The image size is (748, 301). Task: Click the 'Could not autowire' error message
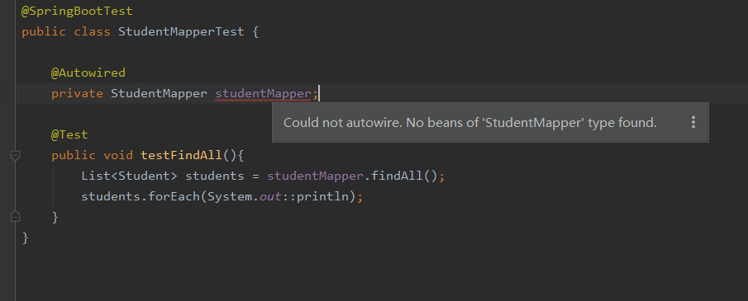click(x=470, y=122)
